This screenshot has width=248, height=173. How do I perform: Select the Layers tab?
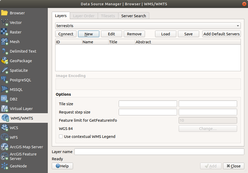click(x=61, y=16)
